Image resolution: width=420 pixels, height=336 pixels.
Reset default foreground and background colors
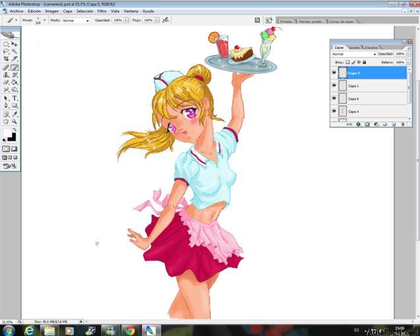pos(4,140)
